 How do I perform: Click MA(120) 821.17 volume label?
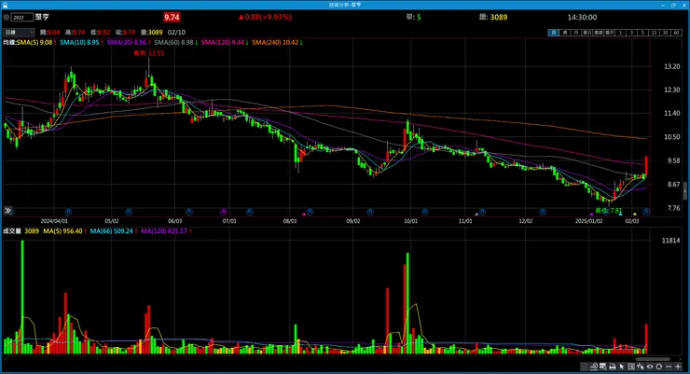tap(164, 231)
